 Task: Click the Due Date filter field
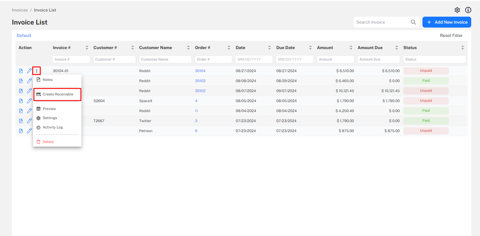tap(295, 59)
